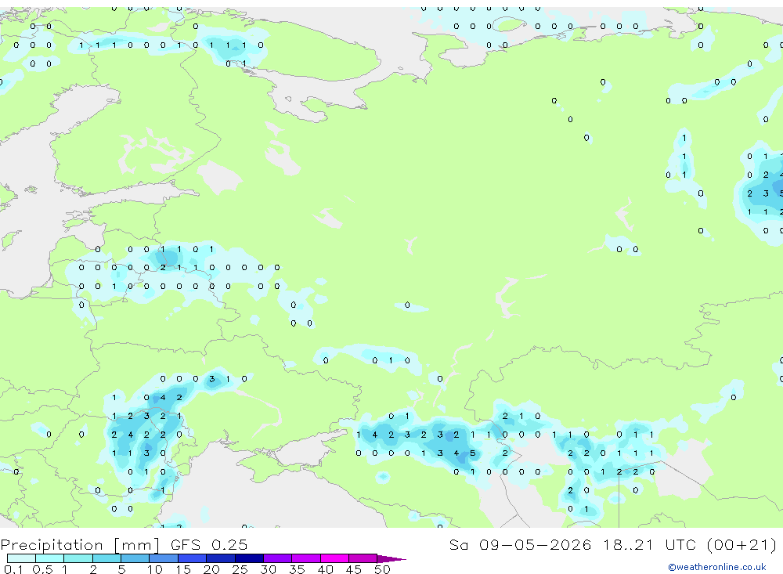
Task: Select the 2–5 mm light blue legend swatch
Action: pos(106,558)
